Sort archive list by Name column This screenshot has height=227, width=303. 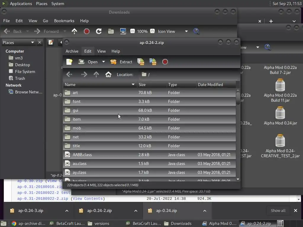pyautogui.click(x=100, y=85)
